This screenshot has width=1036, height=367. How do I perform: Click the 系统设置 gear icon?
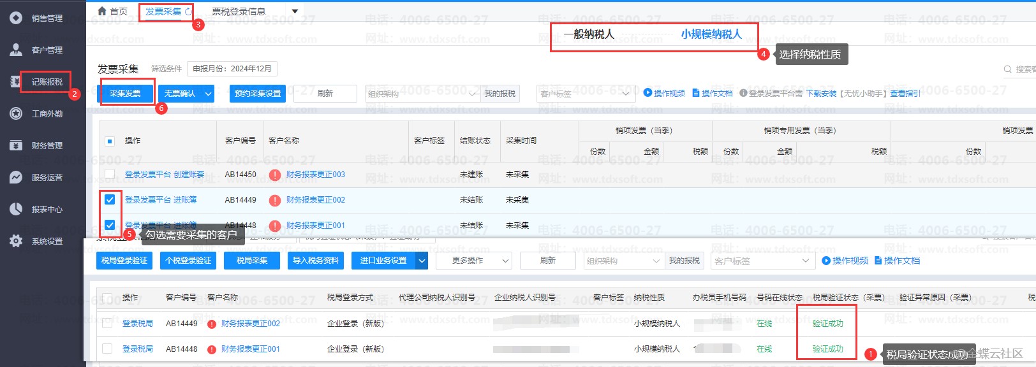(x=16, y=241)
